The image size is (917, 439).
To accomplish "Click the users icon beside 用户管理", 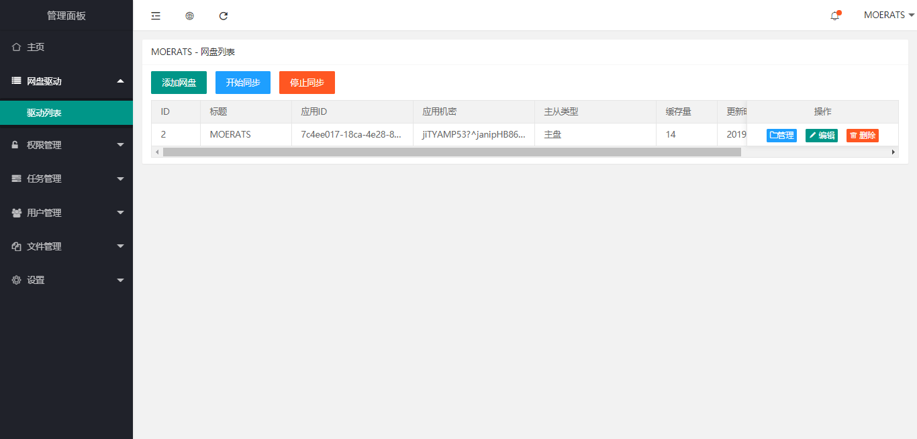I will pyautogui.click(x=17, y=213).
